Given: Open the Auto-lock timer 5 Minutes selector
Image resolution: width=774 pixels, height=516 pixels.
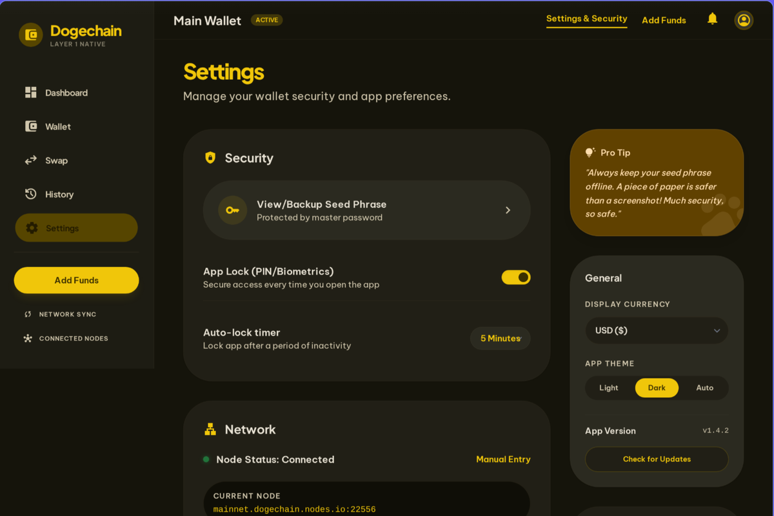Looking at the screenshot, I should pyautogui.click(x=501, y=338).
